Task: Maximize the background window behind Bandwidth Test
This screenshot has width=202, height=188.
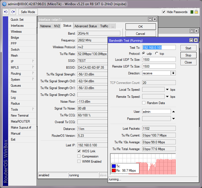Action: 192,31
